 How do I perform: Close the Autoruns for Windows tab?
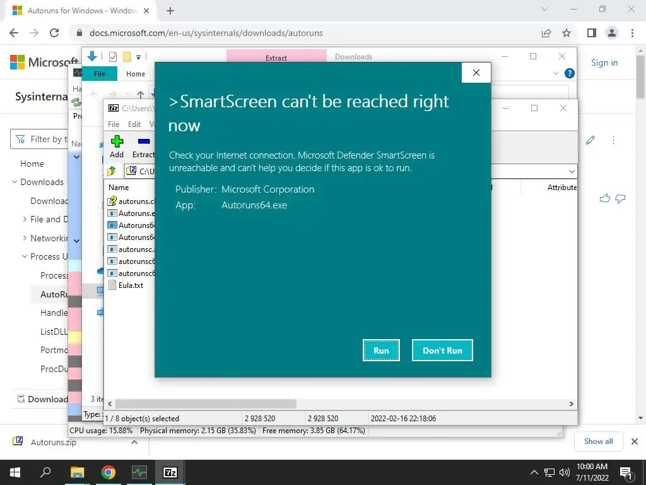tap(146, 11)
